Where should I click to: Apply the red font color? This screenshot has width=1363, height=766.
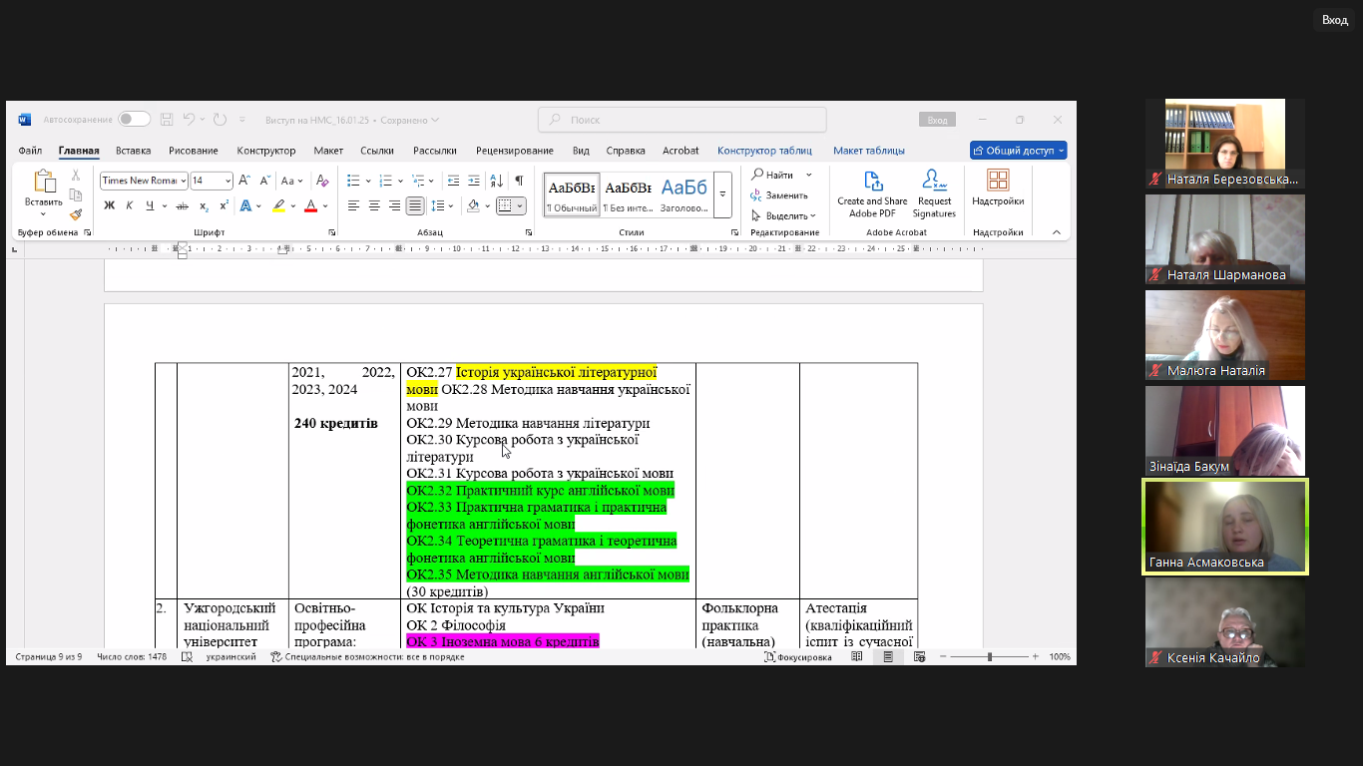click(x=310, y=205)
